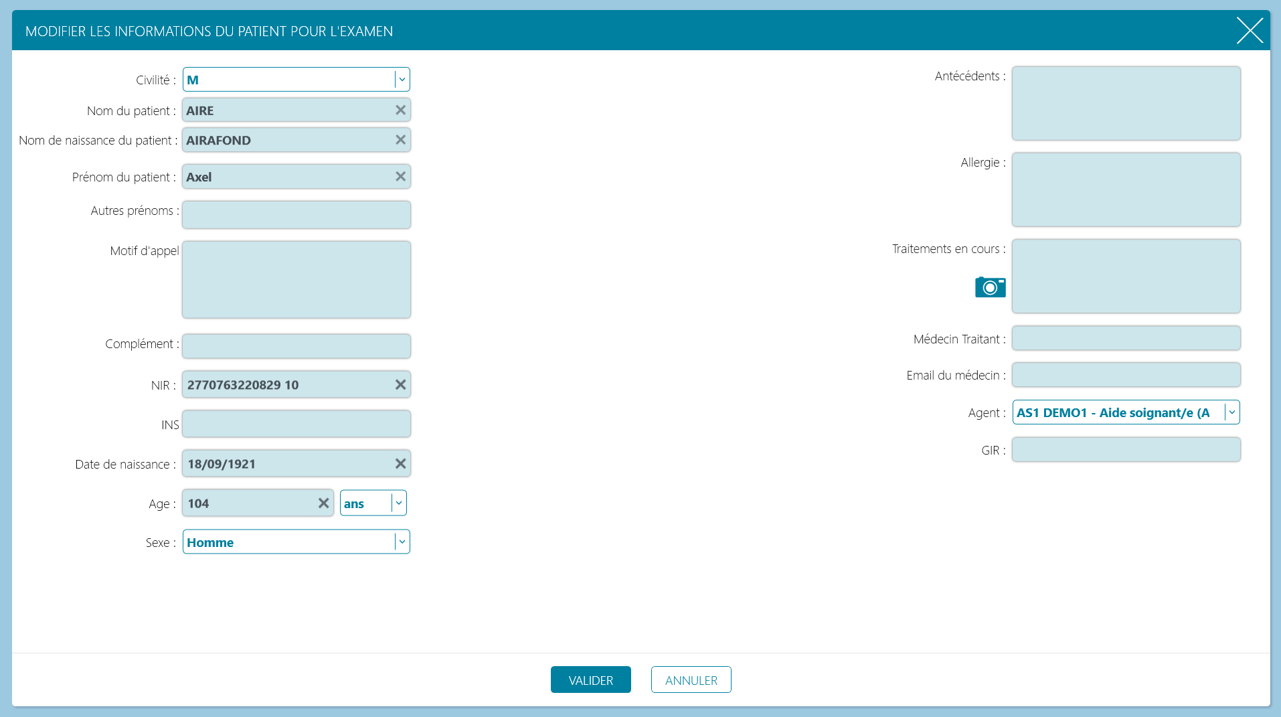The image size is (1281, 717).
Task: Click the Traitements en cours text area
Action: 1126,276
